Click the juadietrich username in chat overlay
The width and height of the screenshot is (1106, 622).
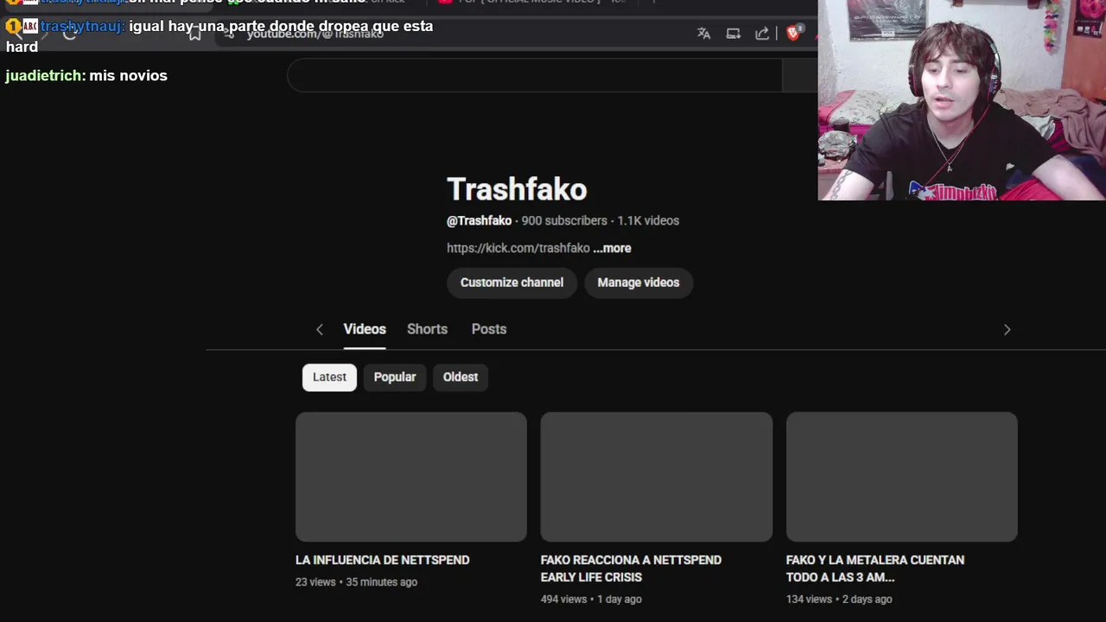pos(45,75)
